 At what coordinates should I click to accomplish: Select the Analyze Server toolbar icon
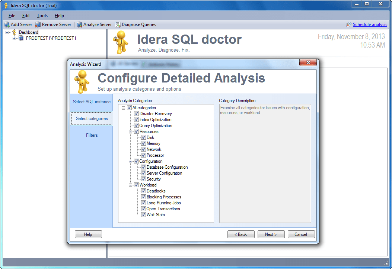pos(79,24)
